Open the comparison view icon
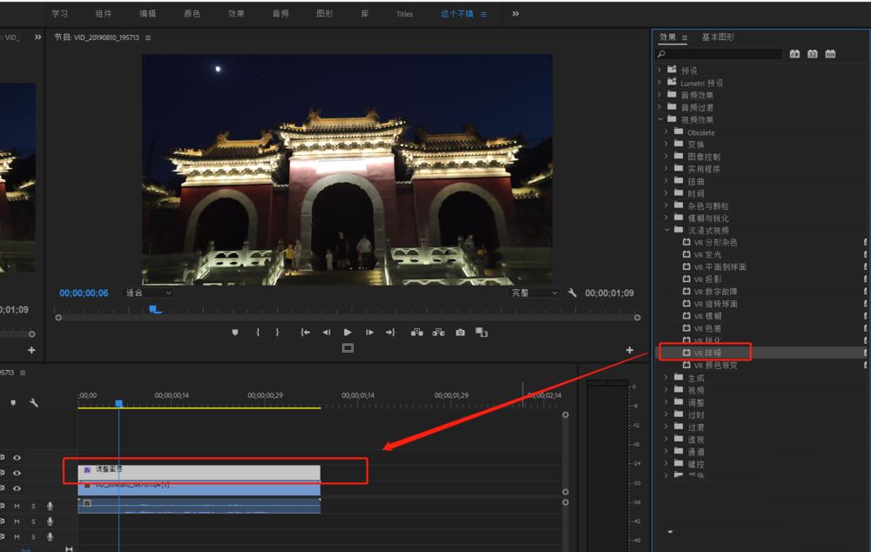 (x=482, y=332)
